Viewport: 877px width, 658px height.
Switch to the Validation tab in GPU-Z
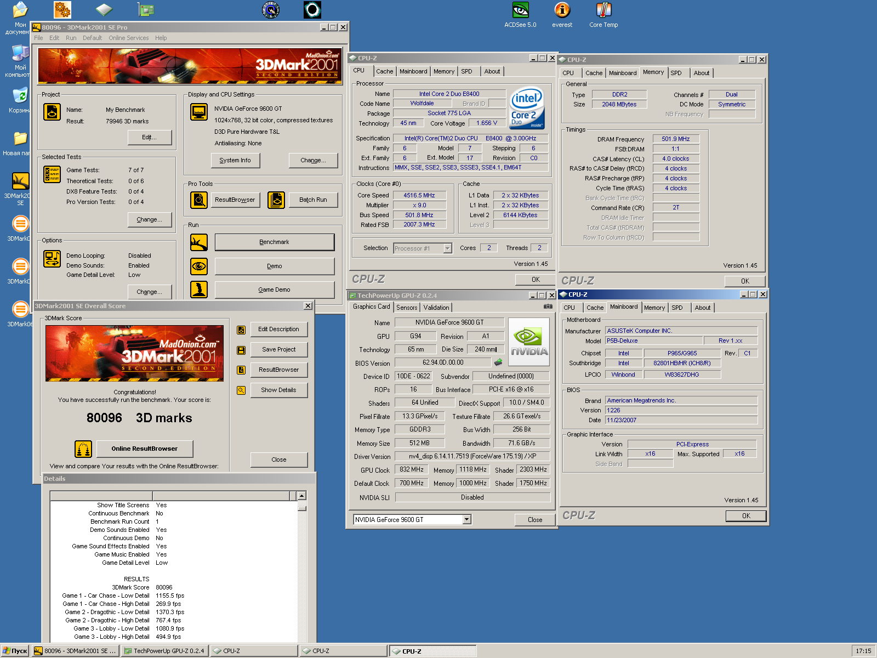(436, 308)
